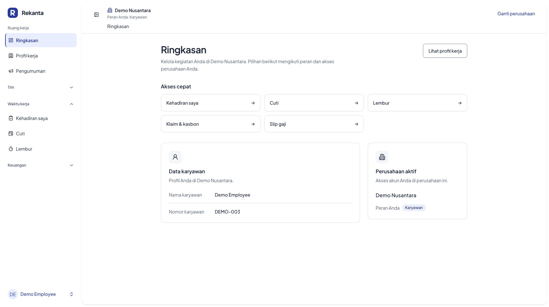The image size is (549, 307).
Task: Collapse the Waktu kerja section chevron
Action: (71, 104)
